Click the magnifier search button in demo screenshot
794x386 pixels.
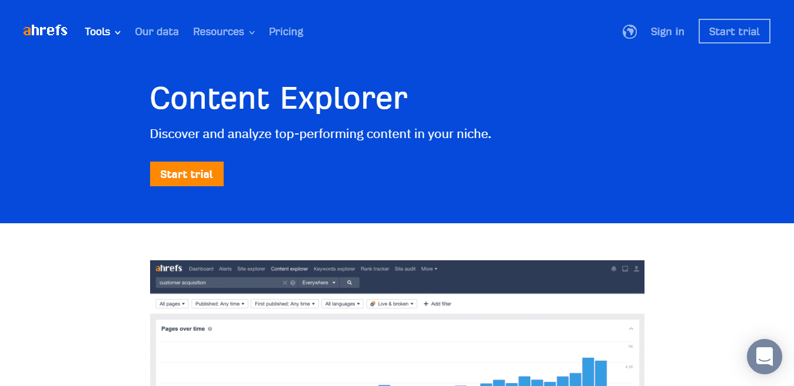pyautogui.click(x=350, y=283)
